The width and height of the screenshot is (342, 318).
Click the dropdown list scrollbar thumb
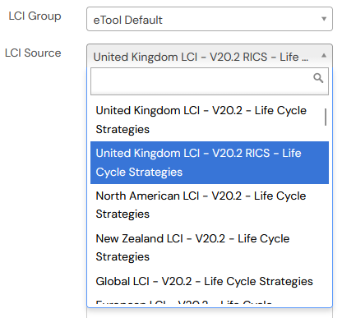pos(326,117)
